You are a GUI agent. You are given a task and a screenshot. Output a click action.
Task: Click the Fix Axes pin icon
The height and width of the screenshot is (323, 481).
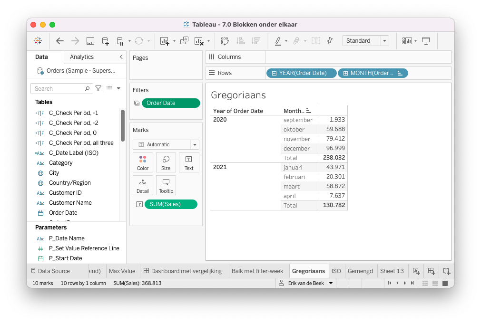tap(330, 41)
